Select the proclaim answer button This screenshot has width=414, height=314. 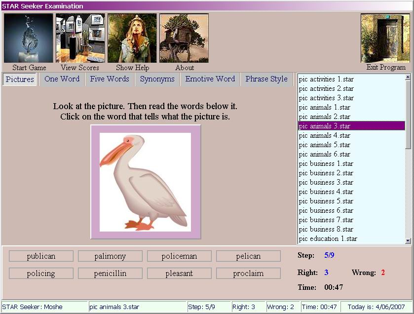point(248,274)
